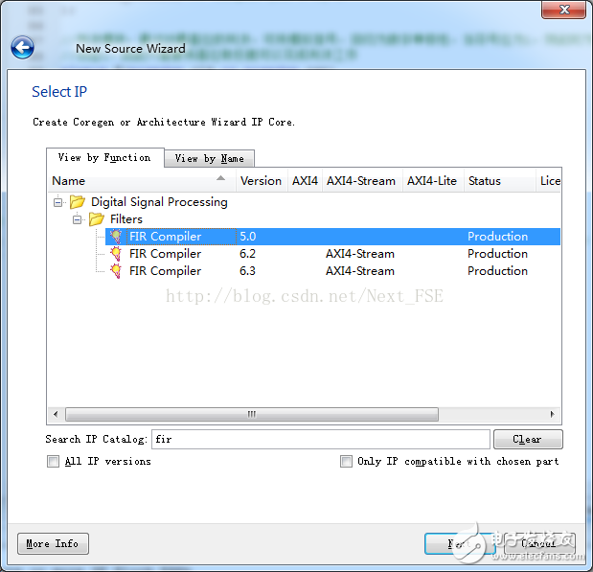593x572 pixels.
Task: Click the AXI4-Stream column header
Action: pyautogui.click(x=361, y=181)
